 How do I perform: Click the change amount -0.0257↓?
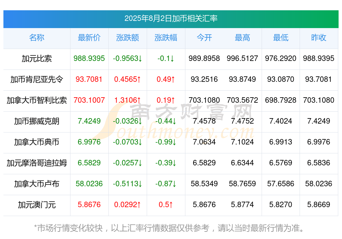tap(128, 163)
